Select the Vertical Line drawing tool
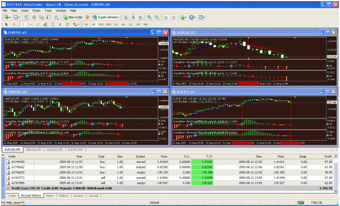340x206 pixels. (x=23, y=25)
